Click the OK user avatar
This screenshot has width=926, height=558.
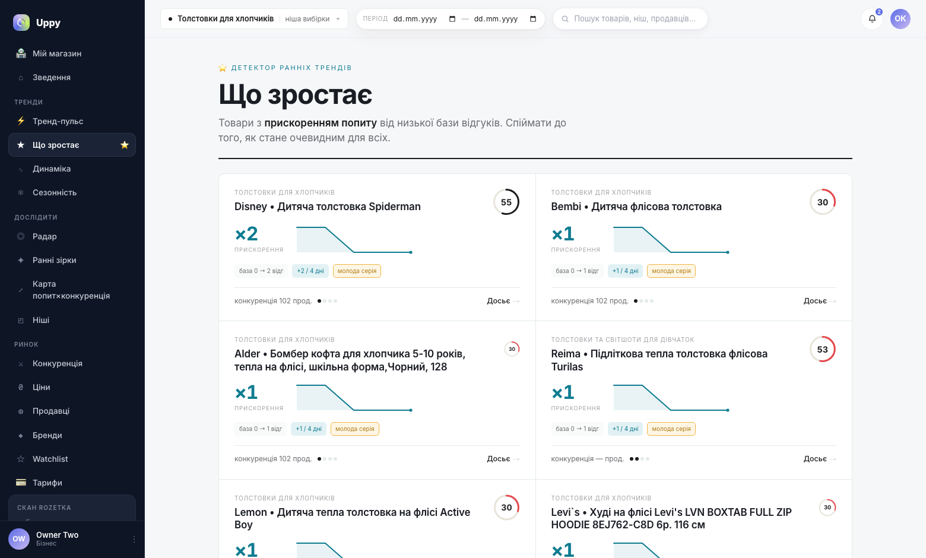point(900,19)
